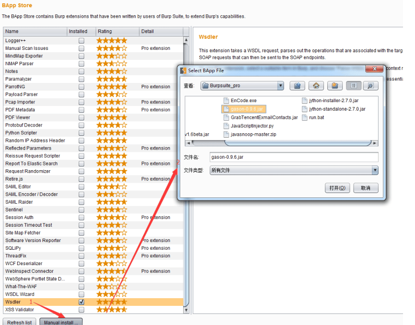This screenshot has height=325, width=415.
Task: Tick Installed checkbox for SAML Raider
Action: (x=81, y=202)
